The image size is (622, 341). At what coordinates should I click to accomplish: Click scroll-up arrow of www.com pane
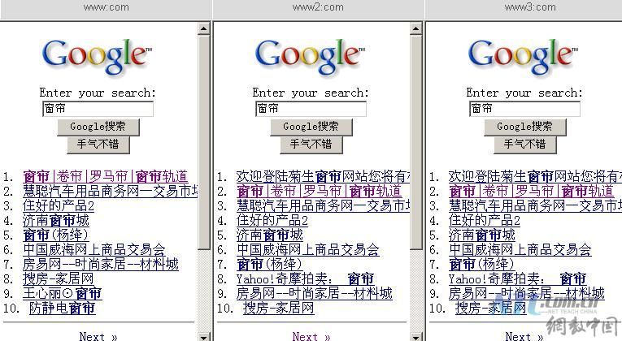point(203,28)
